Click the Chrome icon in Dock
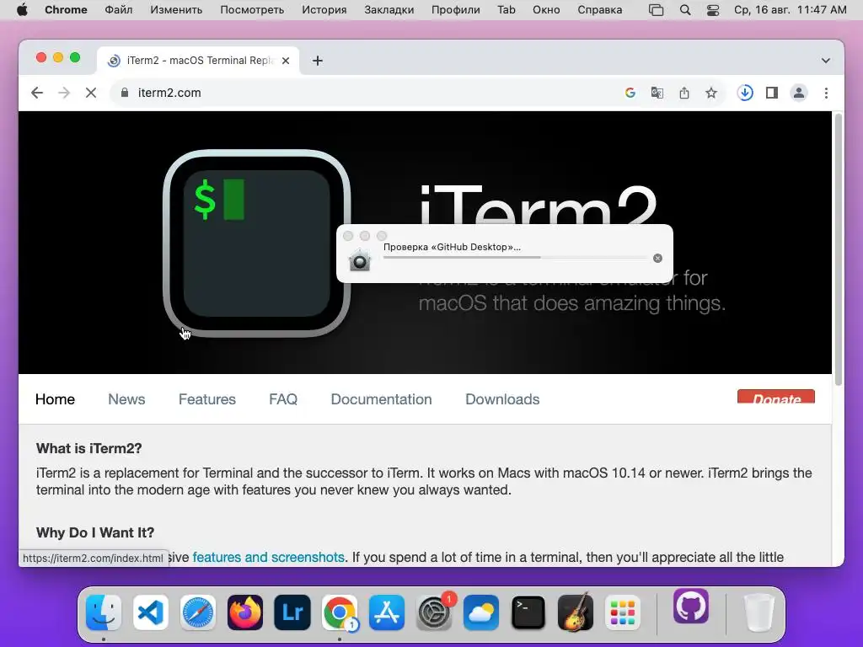863x647 pixels. tap(340, 612)
